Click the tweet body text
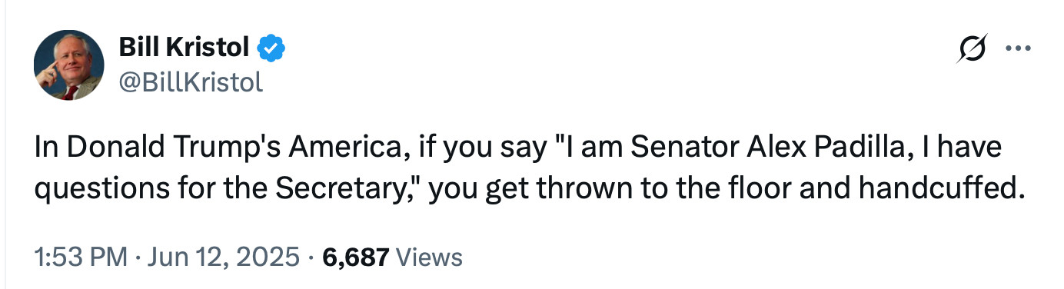Image resolution: width=1064 pixels, height=289 pixels. [530, 167]
